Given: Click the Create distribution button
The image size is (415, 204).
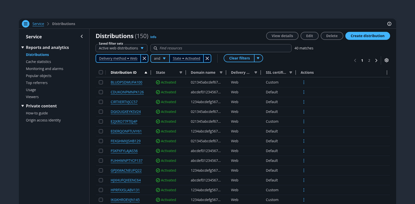Looking at the screenshot, I should 367,36.
